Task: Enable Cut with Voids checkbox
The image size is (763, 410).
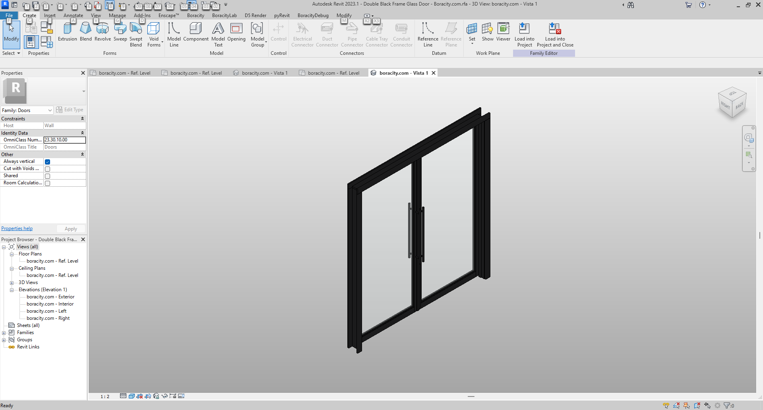Action: (x=47, y=169)
